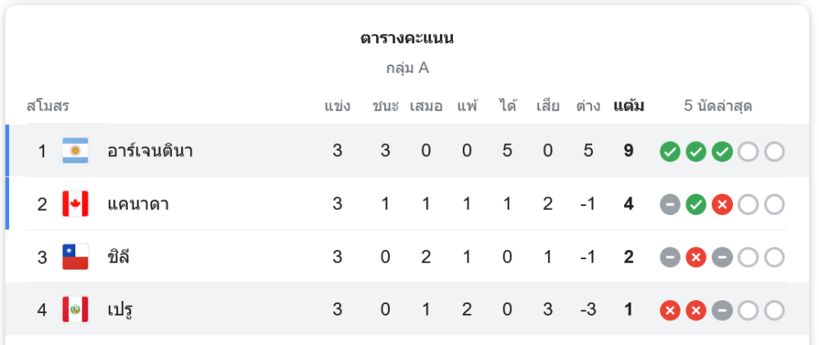Click the Chile flag icon

click(x=75, y=258)
